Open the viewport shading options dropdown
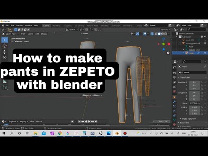208x156 pixels. click(x=169, y=34)
